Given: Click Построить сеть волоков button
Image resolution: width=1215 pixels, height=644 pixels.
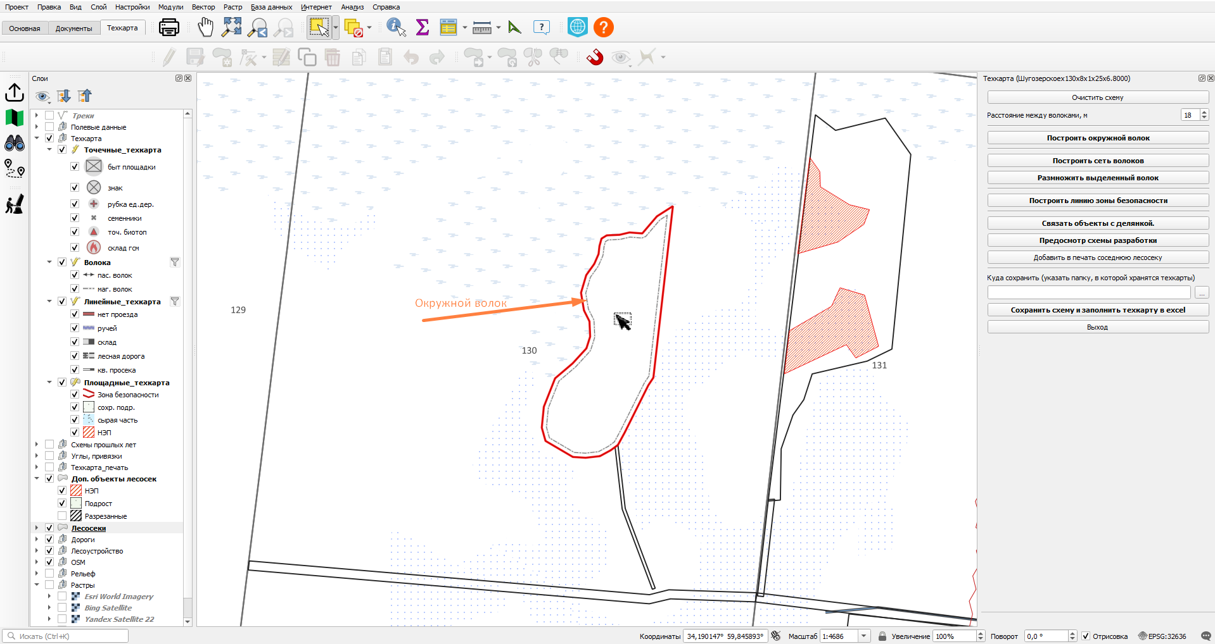Looking at the screenshot, I should coord(1098,161).
